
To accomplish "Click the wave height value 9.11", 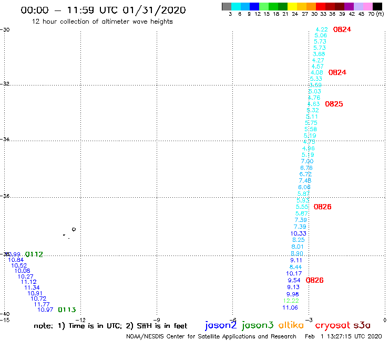I will [x=296, y=260].
